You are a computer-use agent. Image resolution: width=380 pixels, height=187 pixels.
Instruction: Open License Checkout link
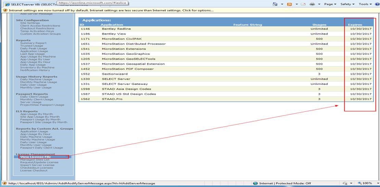34,170
